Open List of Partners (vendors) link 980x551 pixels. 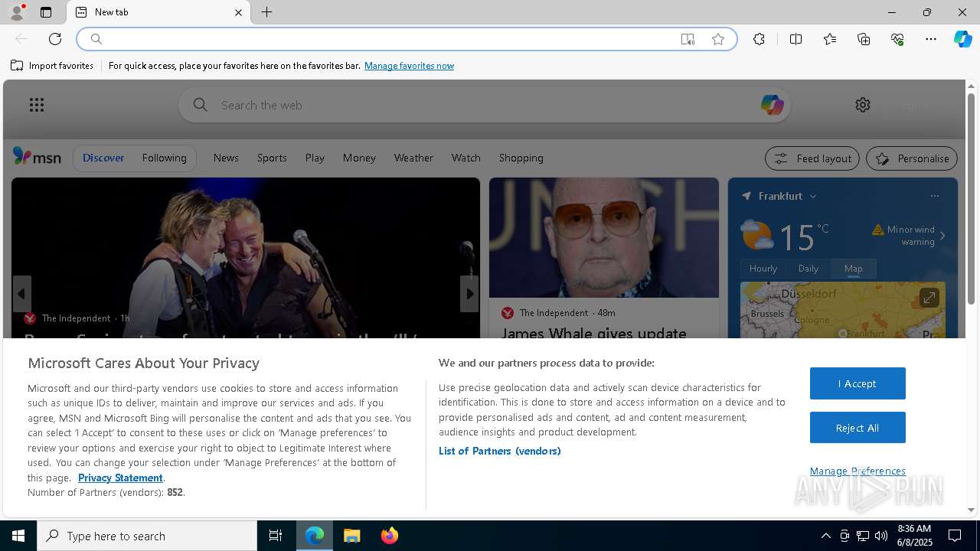[x=500, y=451]
